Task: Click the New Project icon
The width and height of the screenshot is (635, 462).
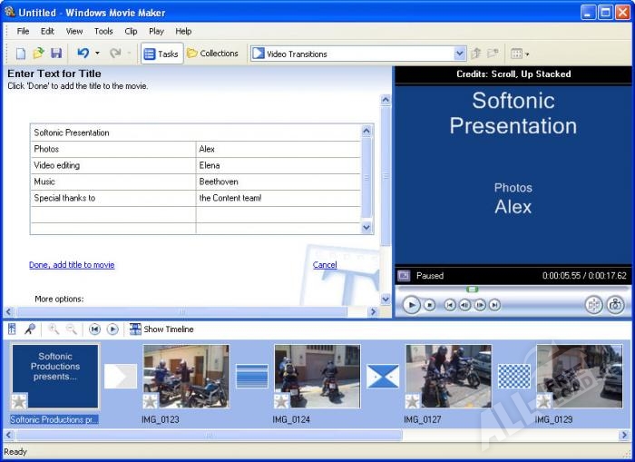Action: point(20,54)
